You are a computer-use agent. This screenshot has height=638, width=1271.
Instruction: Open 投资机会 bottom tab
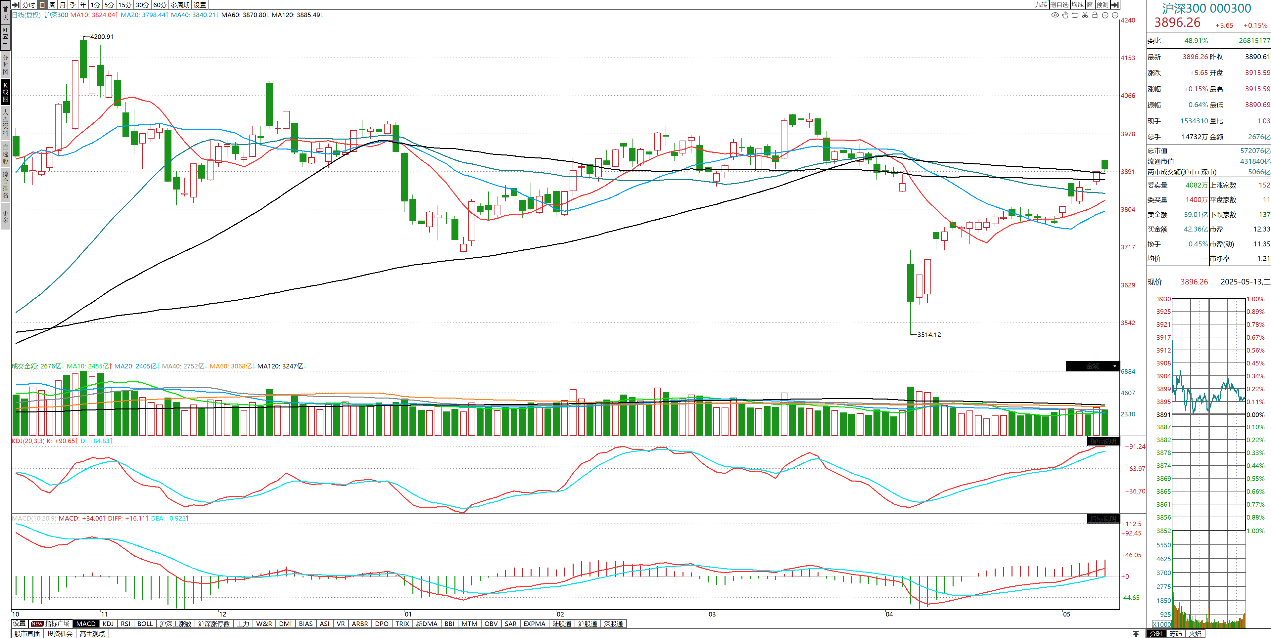point(60,634)
